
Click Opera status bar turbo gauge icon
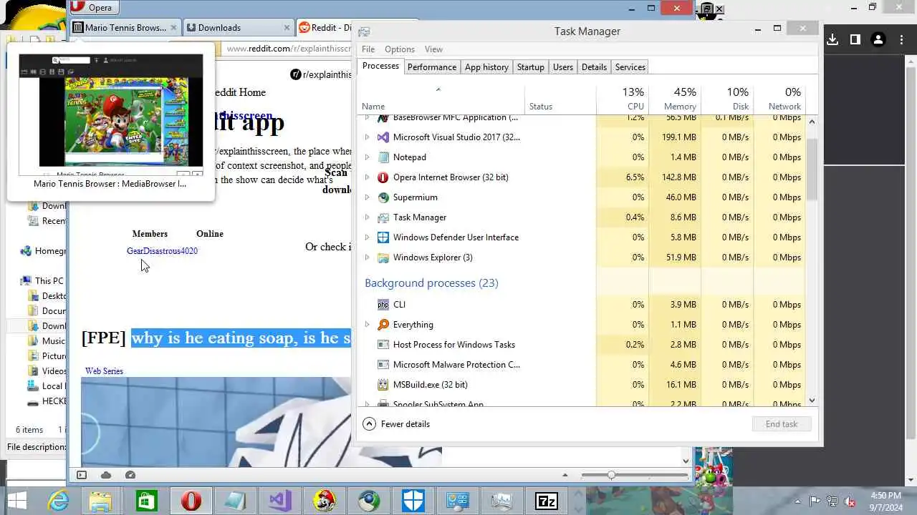pos(130,475)
